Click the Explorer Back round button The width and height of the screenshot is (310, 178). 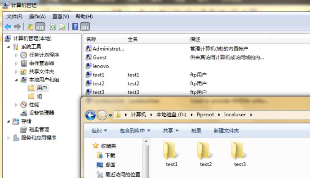click(x=90, y=115)
